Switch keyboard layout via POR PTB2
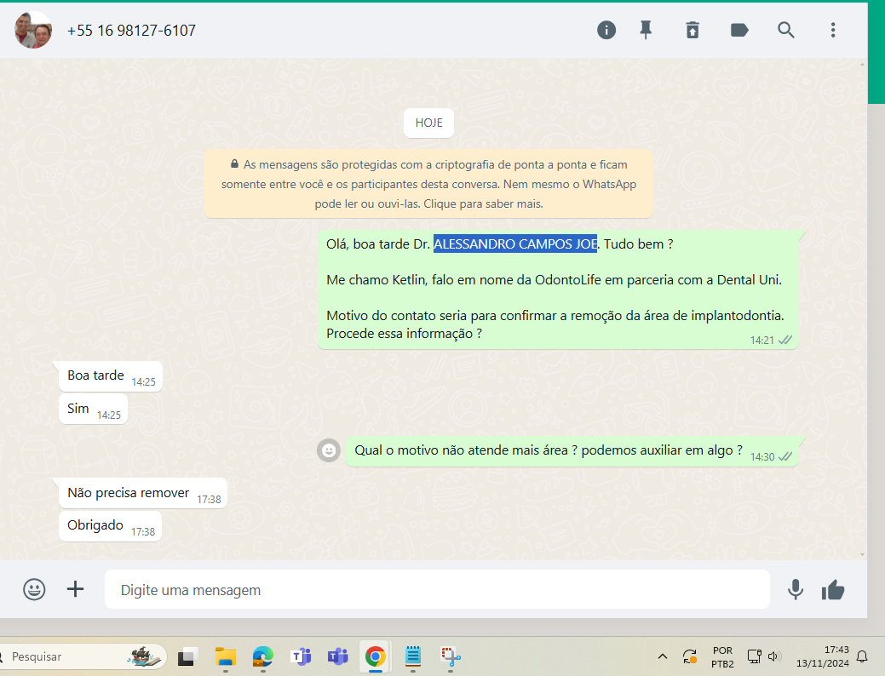The image size is (885, 676). (x=722, y=656)
